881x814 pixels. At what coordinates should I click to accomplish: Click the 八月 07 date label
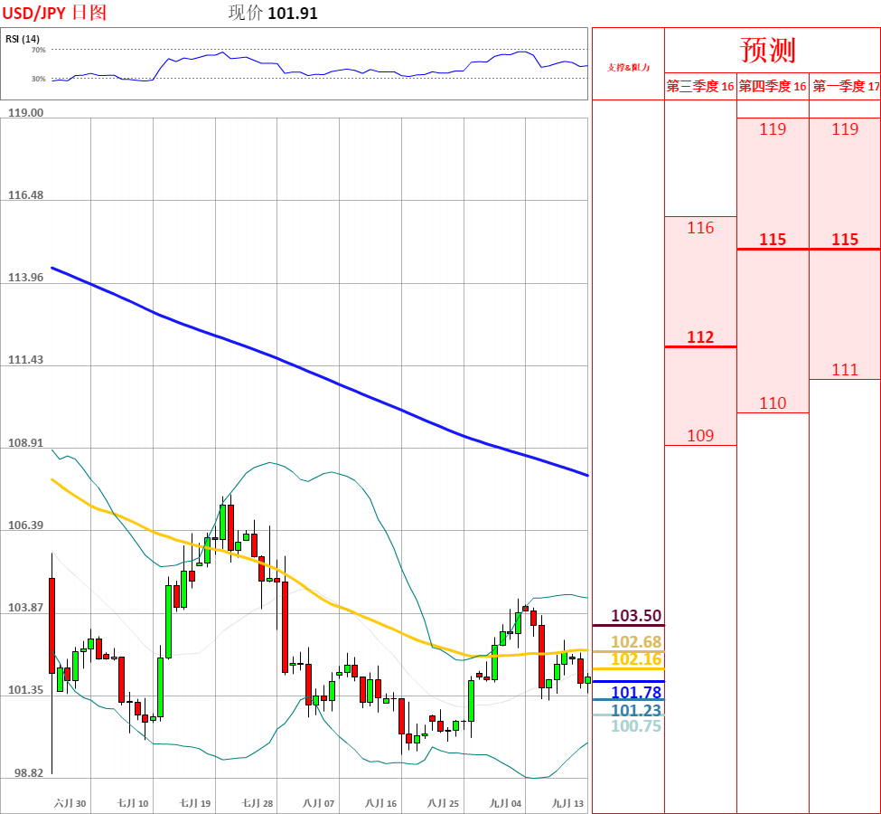(319, 803)
